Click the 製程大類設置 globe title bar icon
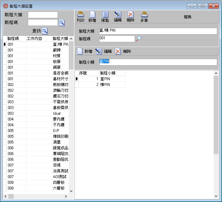The height and width of the screenshot is (202, 222). coord(6,6)
